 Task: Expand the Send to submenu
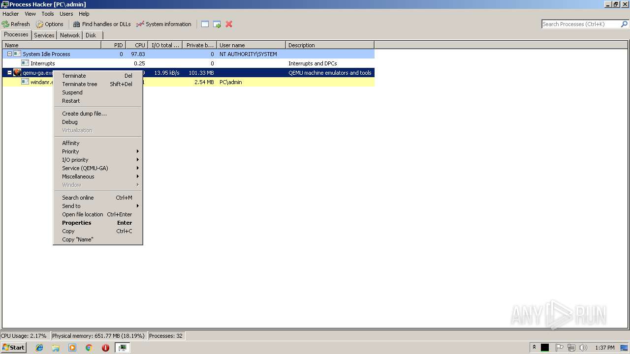click(98, 206)
